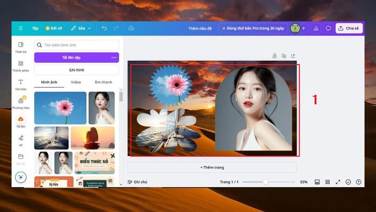Screen dimensions: 376x212
Task: Open the user profile avatar
Action: pyautogui.click(x=295, y=29)
